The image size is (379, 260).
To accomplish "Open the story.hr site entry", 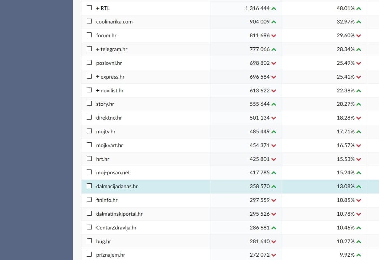I will click(105, 104).
